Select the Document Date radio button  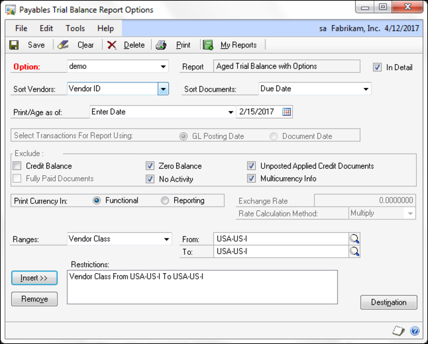[273, 136]
